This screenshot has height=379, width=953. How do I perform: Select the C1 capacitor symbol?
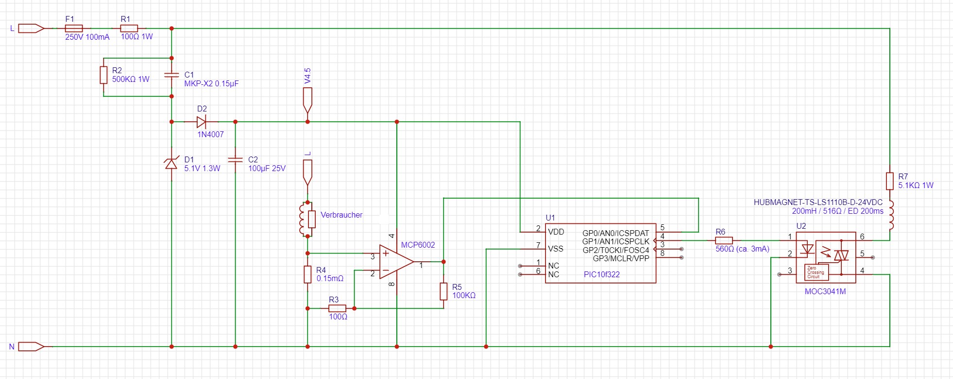(171, 75)
